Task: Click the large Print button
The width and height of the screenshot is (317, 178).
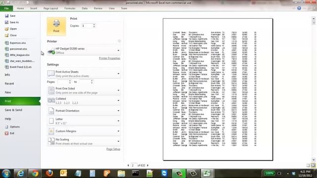Action: pos(56,26)
